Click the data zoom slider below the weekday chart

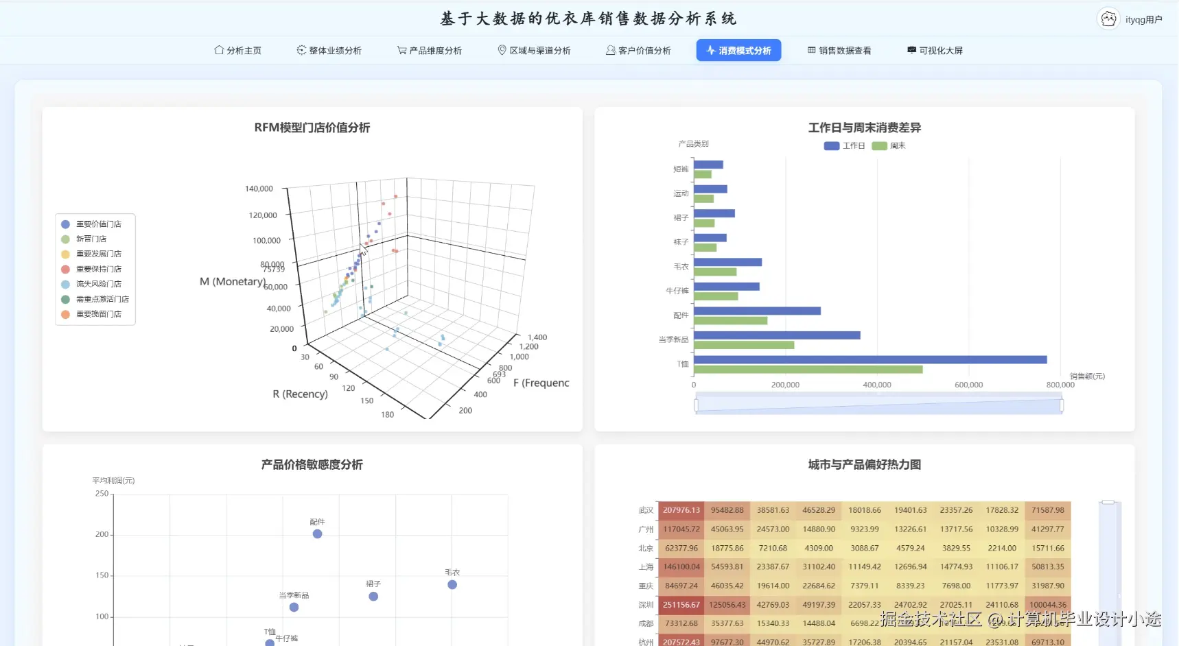(877, 404)
